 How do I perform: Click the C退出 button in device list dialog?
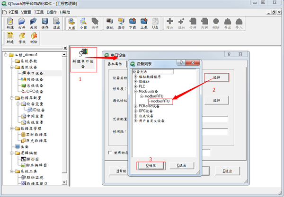click(x=184, y=165)
